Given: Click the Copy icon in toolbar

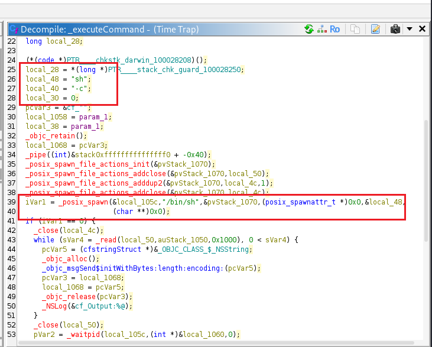Looking at the screenshot, I should (355, 29).
